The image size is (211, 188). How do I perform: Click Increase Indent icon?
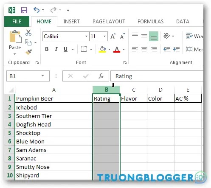[176, 49]
